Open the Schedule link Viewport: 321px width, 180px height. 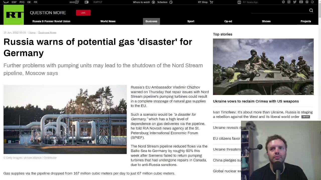162,2
